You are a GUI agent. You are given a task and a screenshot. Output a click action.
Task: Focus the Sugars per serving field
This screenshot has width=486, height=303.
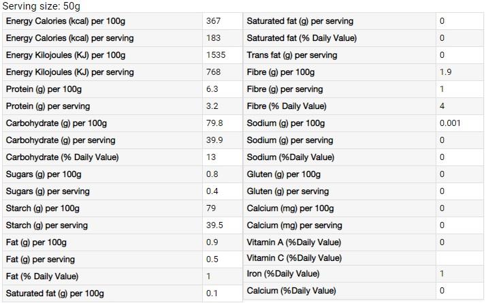[222, 191]
